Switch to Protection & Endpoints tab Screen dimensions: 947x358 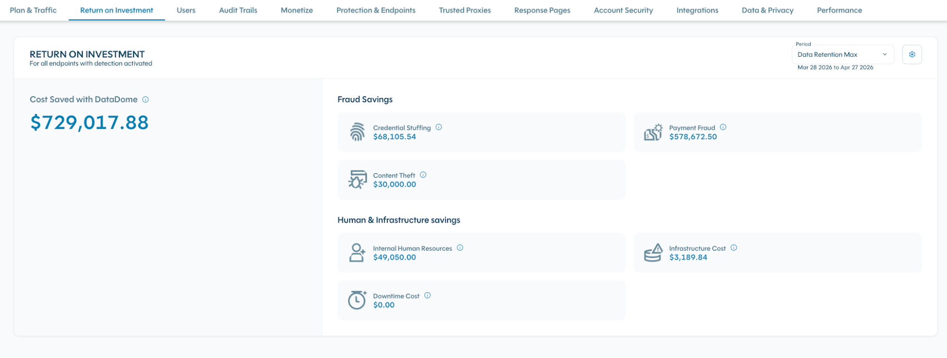click(x=376, y=10)
